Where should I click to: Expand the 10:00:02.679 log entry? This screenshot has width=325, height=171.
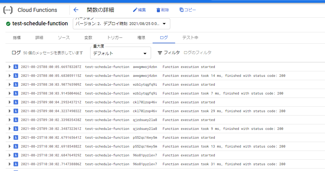(9, 137)
